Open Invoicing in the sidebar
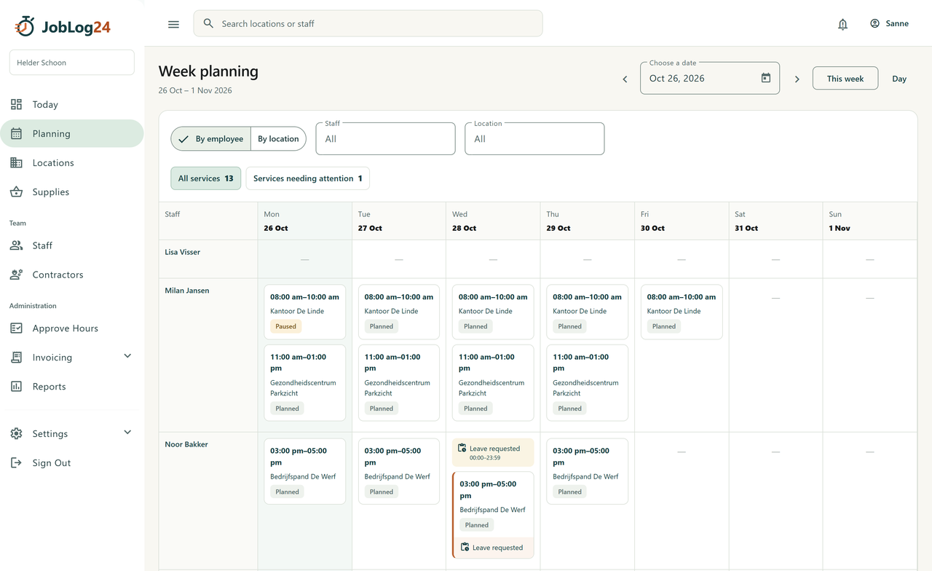932x571 pixels. [72, 357]
